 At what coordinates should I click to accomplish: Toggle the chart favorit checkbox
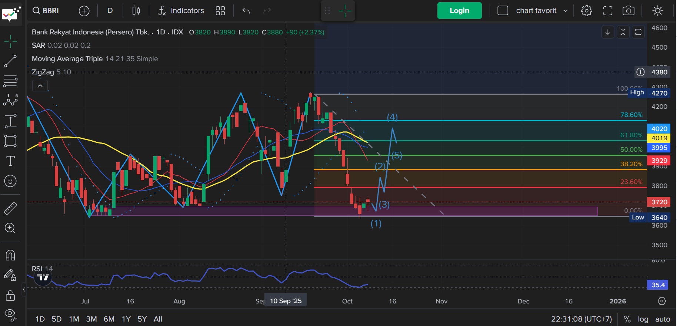pos(503,11)
